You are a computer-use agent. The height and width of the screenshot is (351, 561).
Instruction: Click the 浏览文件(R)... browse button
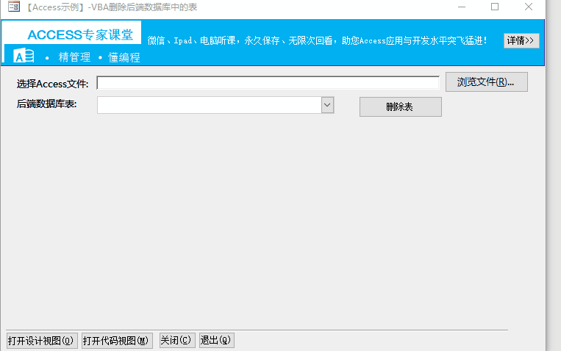point(486,82)
